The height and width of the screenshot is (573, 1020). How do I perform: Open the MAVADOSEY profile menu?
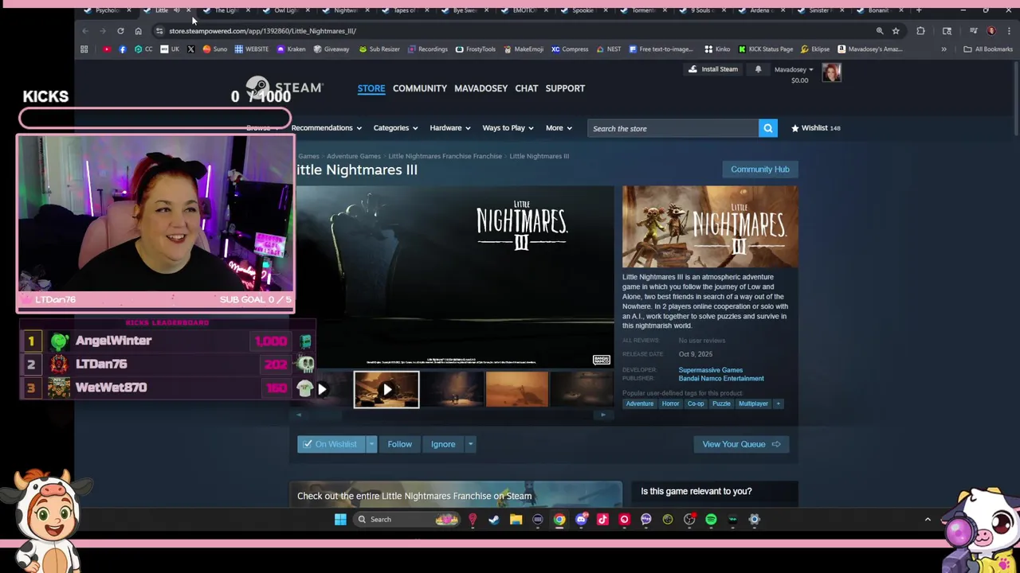481,88
